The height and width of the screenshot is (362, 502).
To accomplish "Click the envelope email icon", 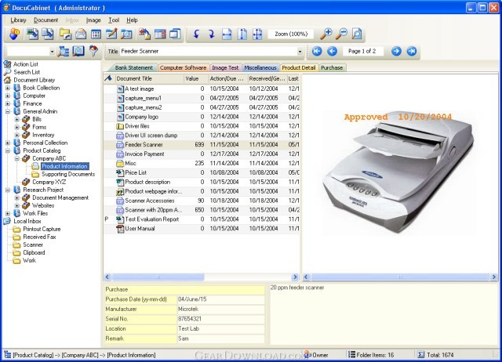I will [81, 34].
